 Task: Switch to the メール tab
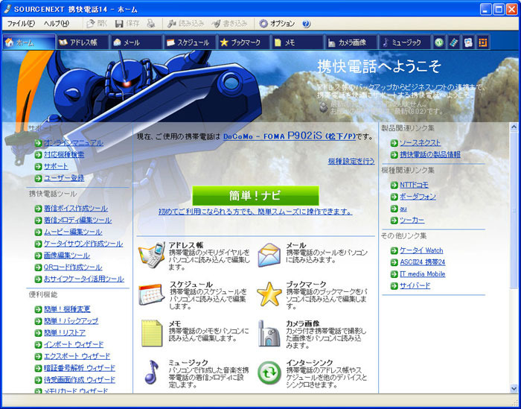pos(136,42)
